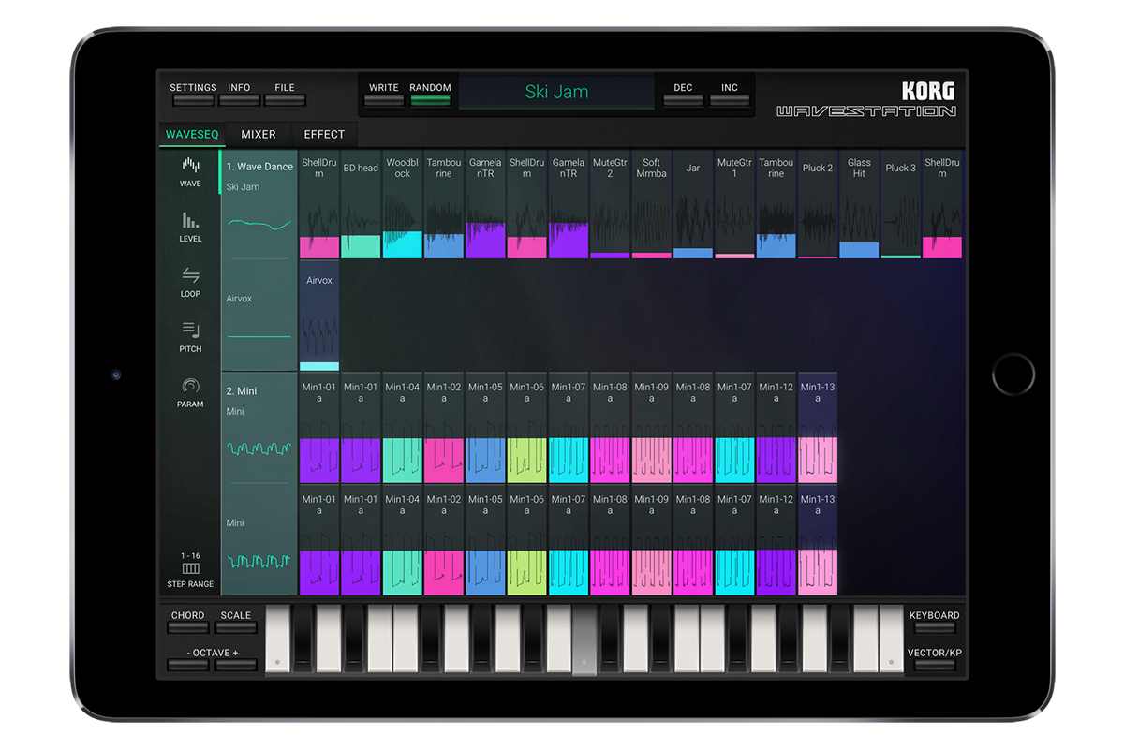The image size is (1124, 749).
Task: Select the magenta ShellDrum first step bar
Action: [x=319, y=247]
